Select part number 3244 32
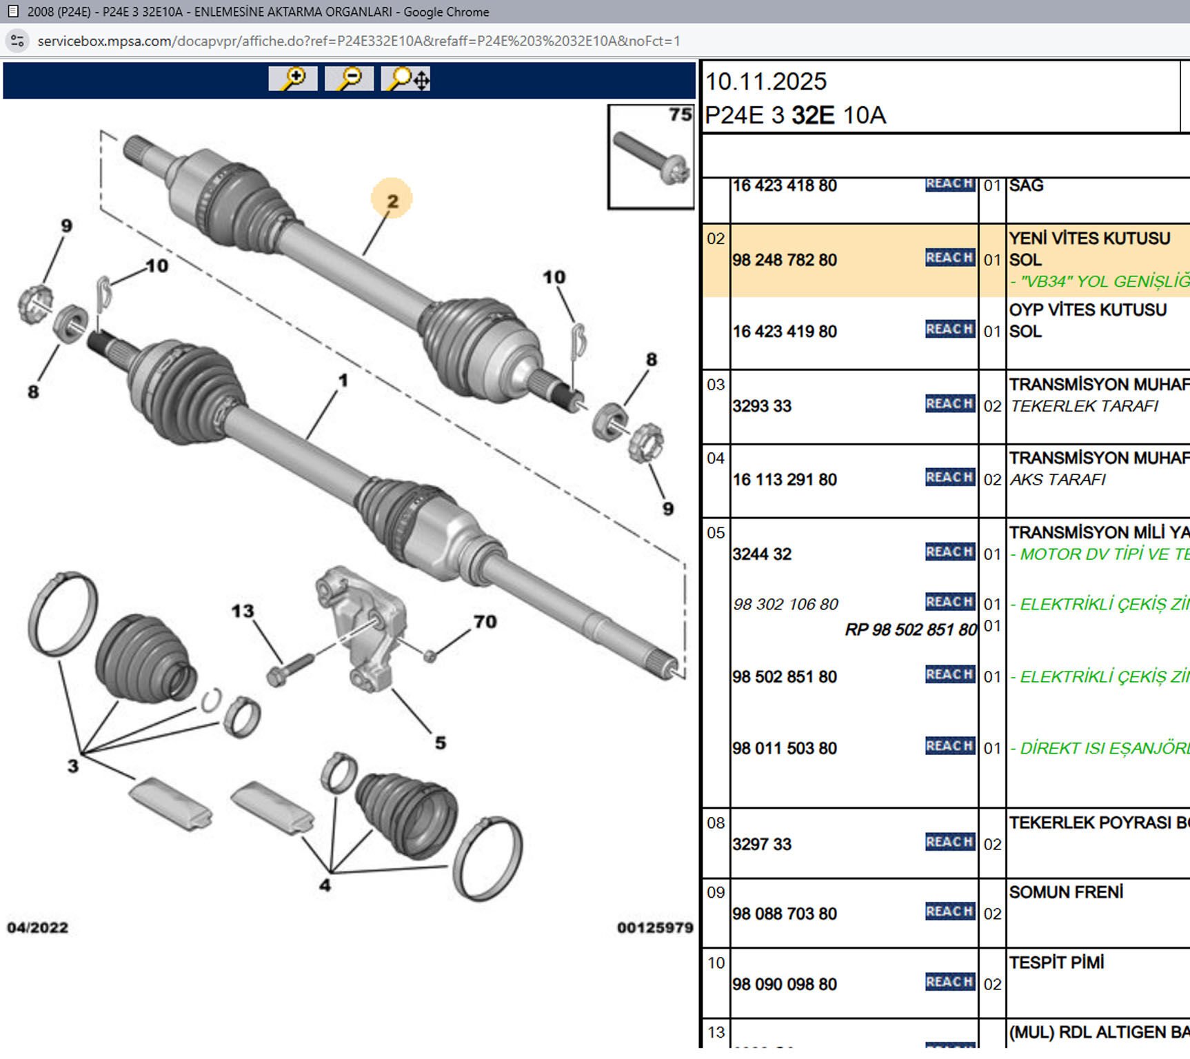The image size is (1190, 1059). coord(762,554)
